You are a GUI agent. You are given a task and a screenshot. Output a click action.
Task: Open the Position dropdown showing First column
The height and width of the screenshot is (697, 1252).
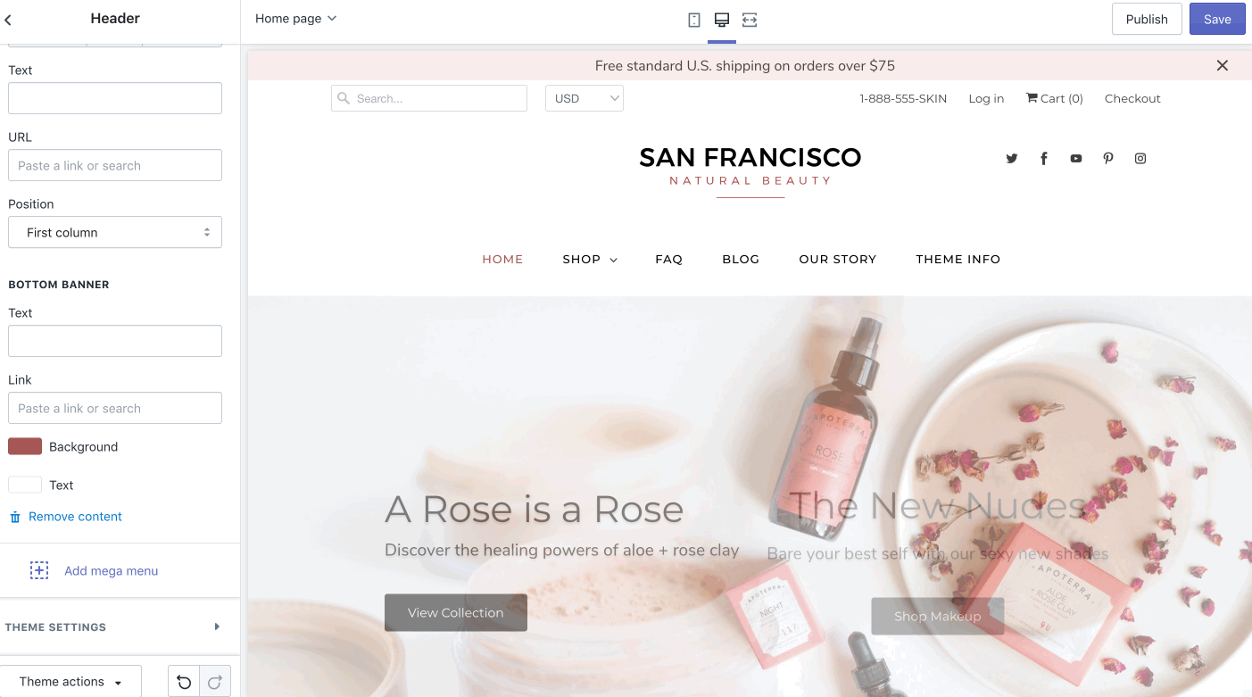coord(115,232)
